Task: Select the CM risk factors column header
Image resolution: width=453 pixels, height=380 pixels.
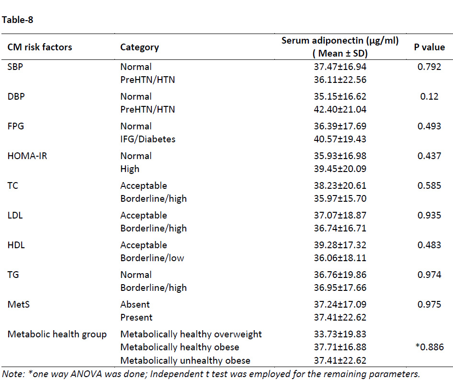Action: pyautogui.click(x=40, y=47)
